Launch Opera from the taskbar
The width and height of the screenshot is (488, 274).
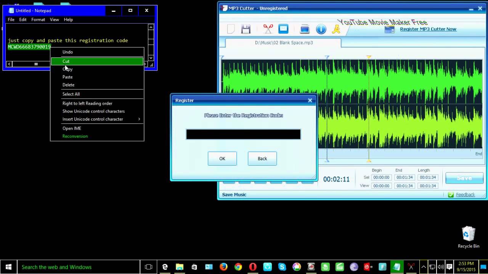pyautogui.click(x=253, y=267)
